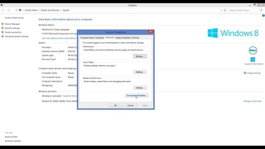
Task: Click Windows is activated text
Action: [x=51, y=96]
